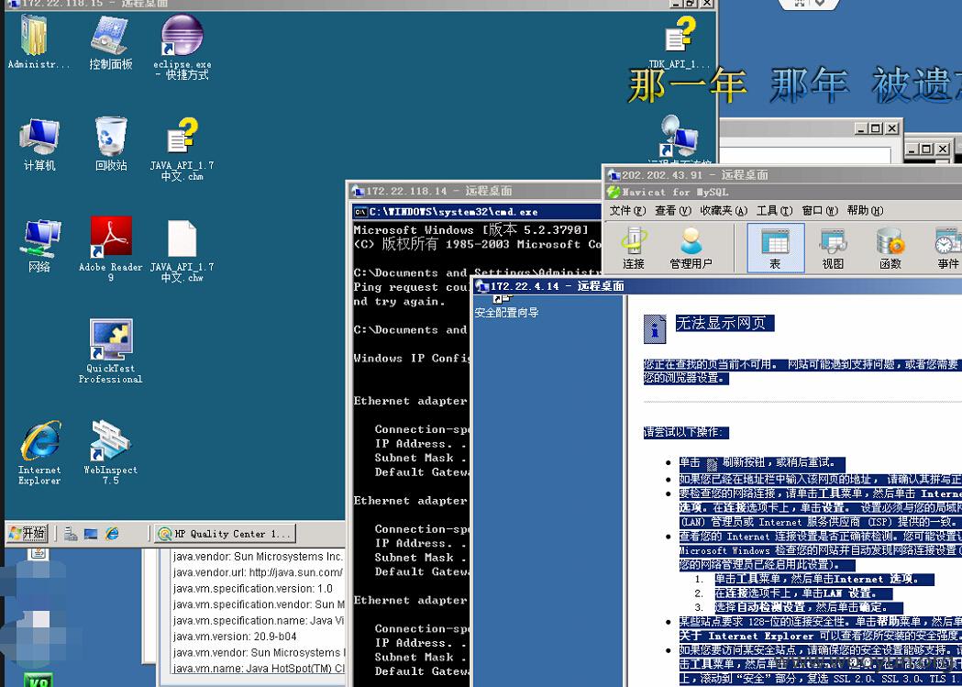Click 管理用户 in Navicat toolbar
This screenshot has width=962, height=687.
[691, 249]
